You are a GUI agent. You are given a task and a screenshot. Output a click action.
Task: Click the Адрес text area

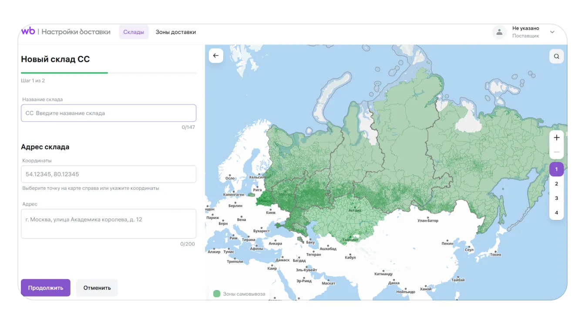pyautogui.click(x=109, y=224)
